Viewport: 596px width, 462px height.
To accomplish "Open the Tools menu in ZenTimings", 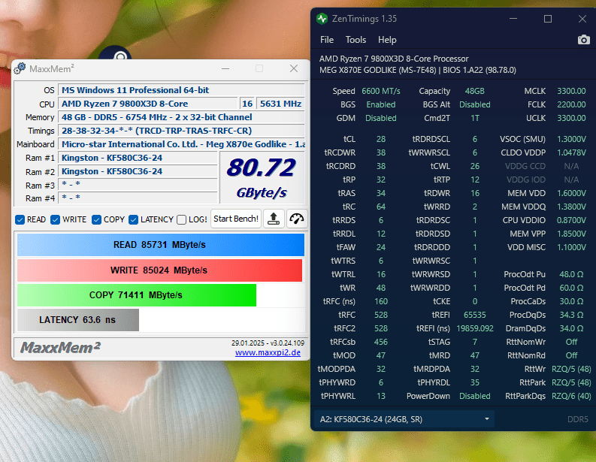I will pos(355,40).
